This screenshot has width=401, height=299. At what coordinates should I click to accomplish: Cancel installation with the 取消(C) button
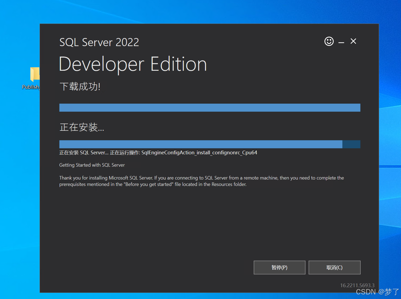click(x=335, y=267)
